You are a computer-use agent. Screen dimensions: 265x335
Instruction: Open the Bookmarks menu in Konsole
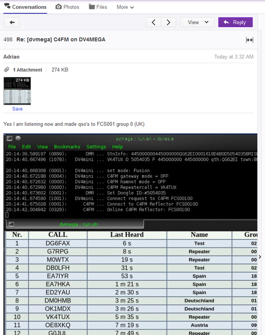[x=67, y=147]
